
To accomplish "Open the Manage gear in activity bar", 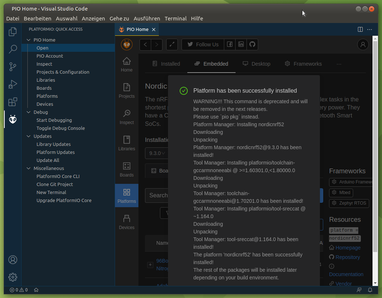I will [13, 277].
